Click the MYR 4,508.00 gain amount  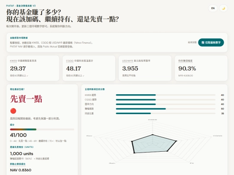[x=185, y=76]
